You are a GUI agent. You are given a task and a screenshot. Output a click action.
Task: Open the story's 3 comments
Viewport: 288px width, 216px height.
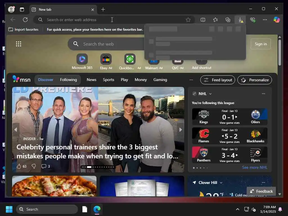46,166
